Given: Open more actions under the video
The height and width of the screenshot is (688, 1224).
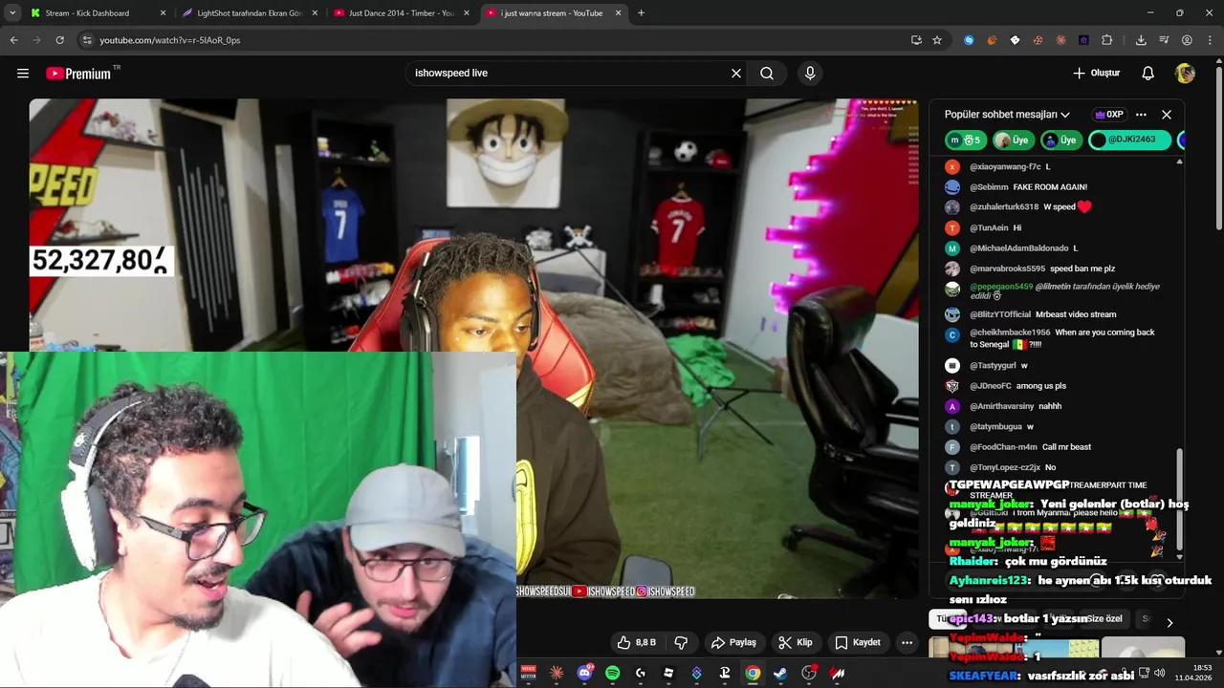Looking at the screenshot, I should pyautogui.click(x=907, y=642).
